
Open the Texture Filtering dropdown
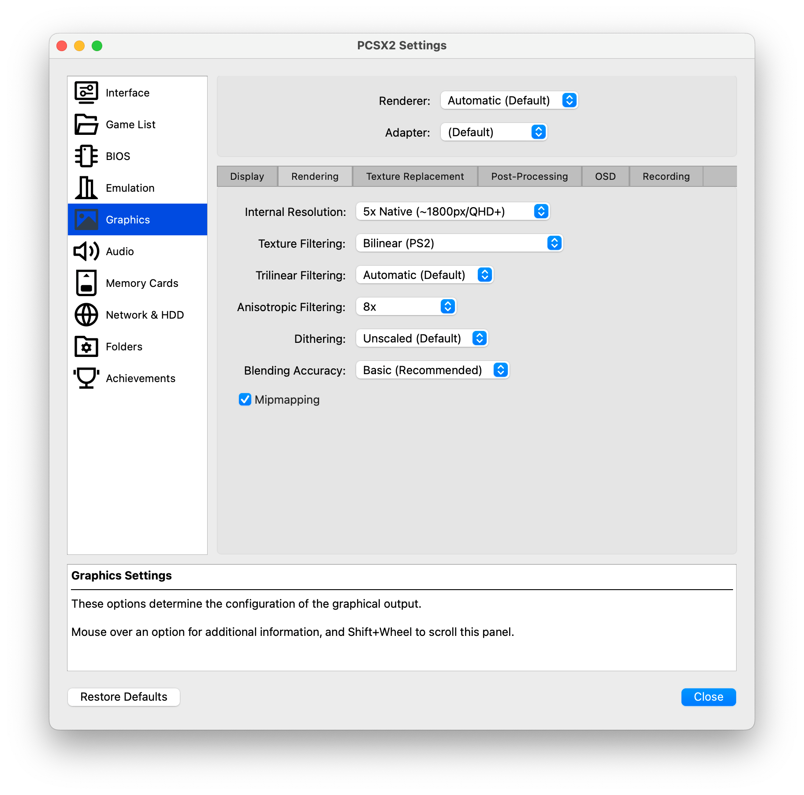coord(459,243)
